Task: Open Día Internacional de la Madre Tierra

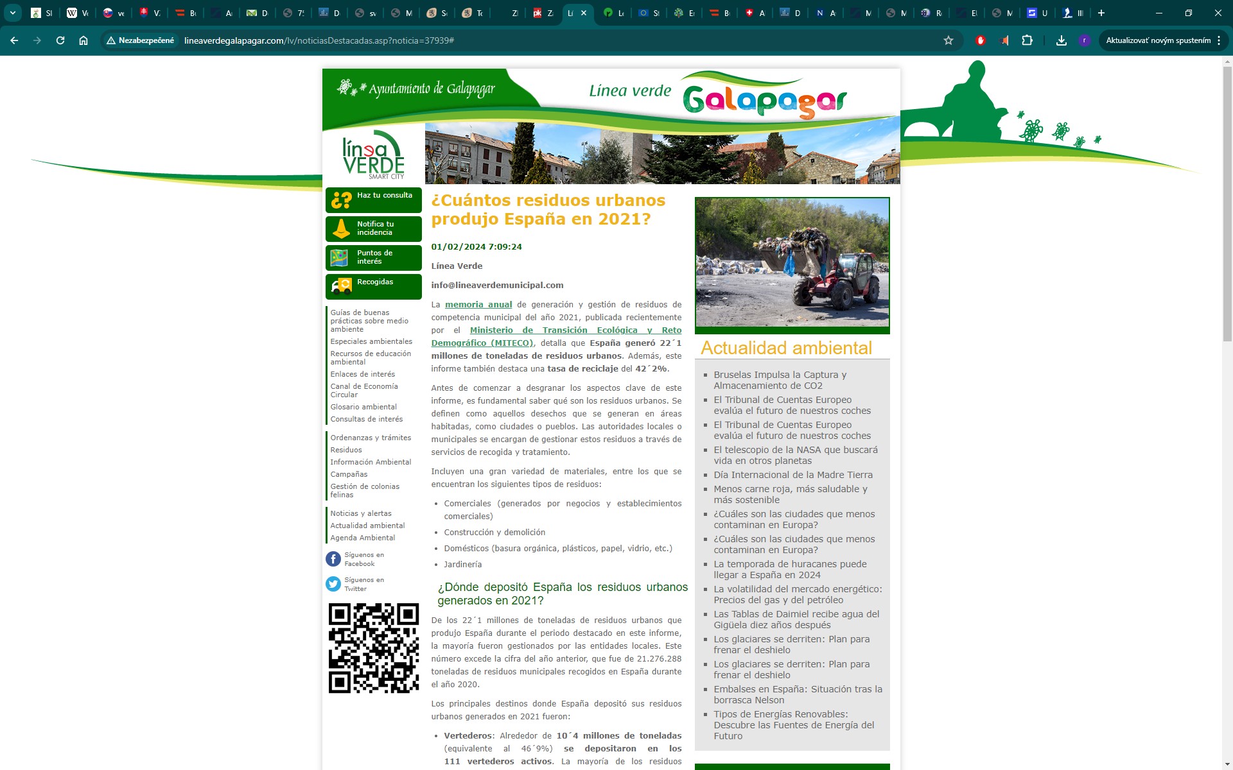Action: pos(793,475)
